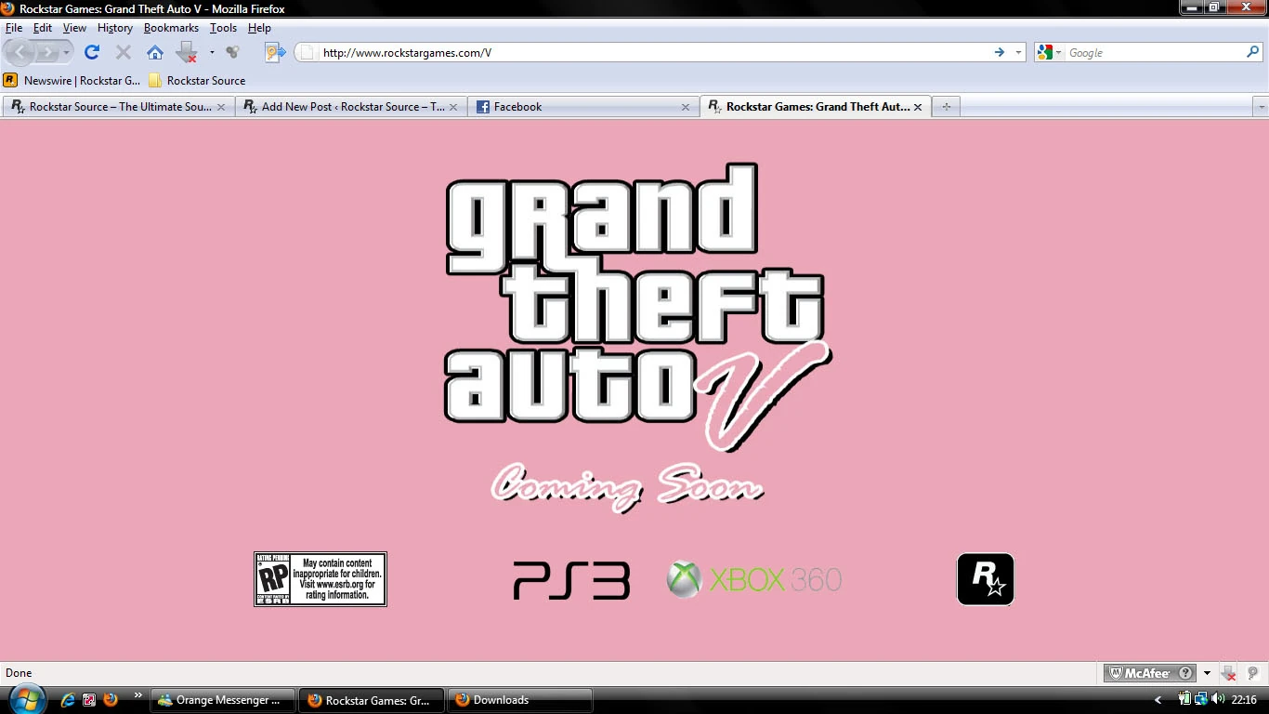1269x714 pixels.
Task: Close the Rockstar Games: Grand Theft Auto tab
Action: [918, 107]
